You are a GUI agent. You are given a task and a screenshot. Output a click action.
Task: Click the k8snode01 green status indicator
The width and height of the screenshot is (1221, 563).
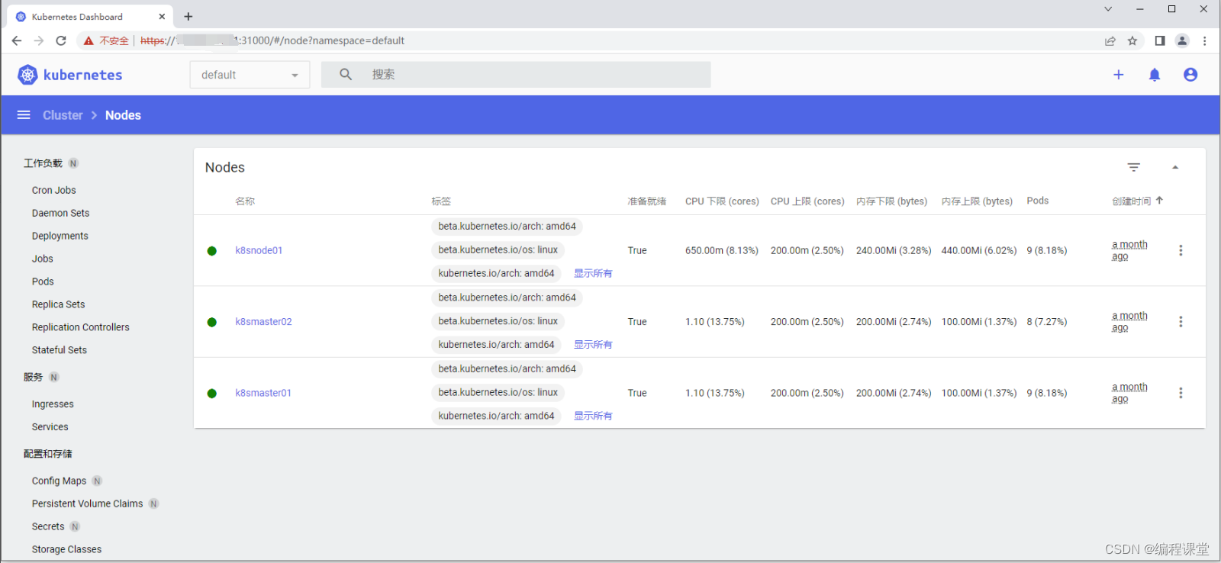212,251
